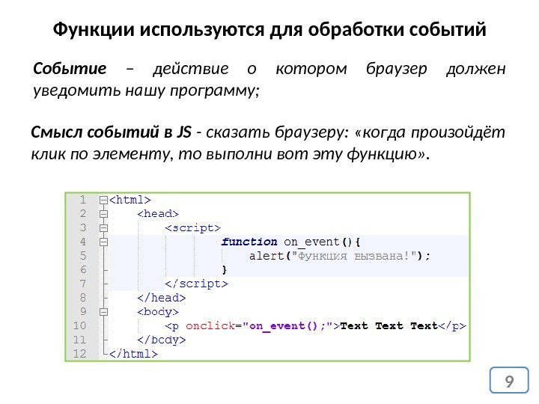Click the slide title 'Функции используются для обработки событий'
This screenshot has width=539, height=404.
(x=269, y=29)
